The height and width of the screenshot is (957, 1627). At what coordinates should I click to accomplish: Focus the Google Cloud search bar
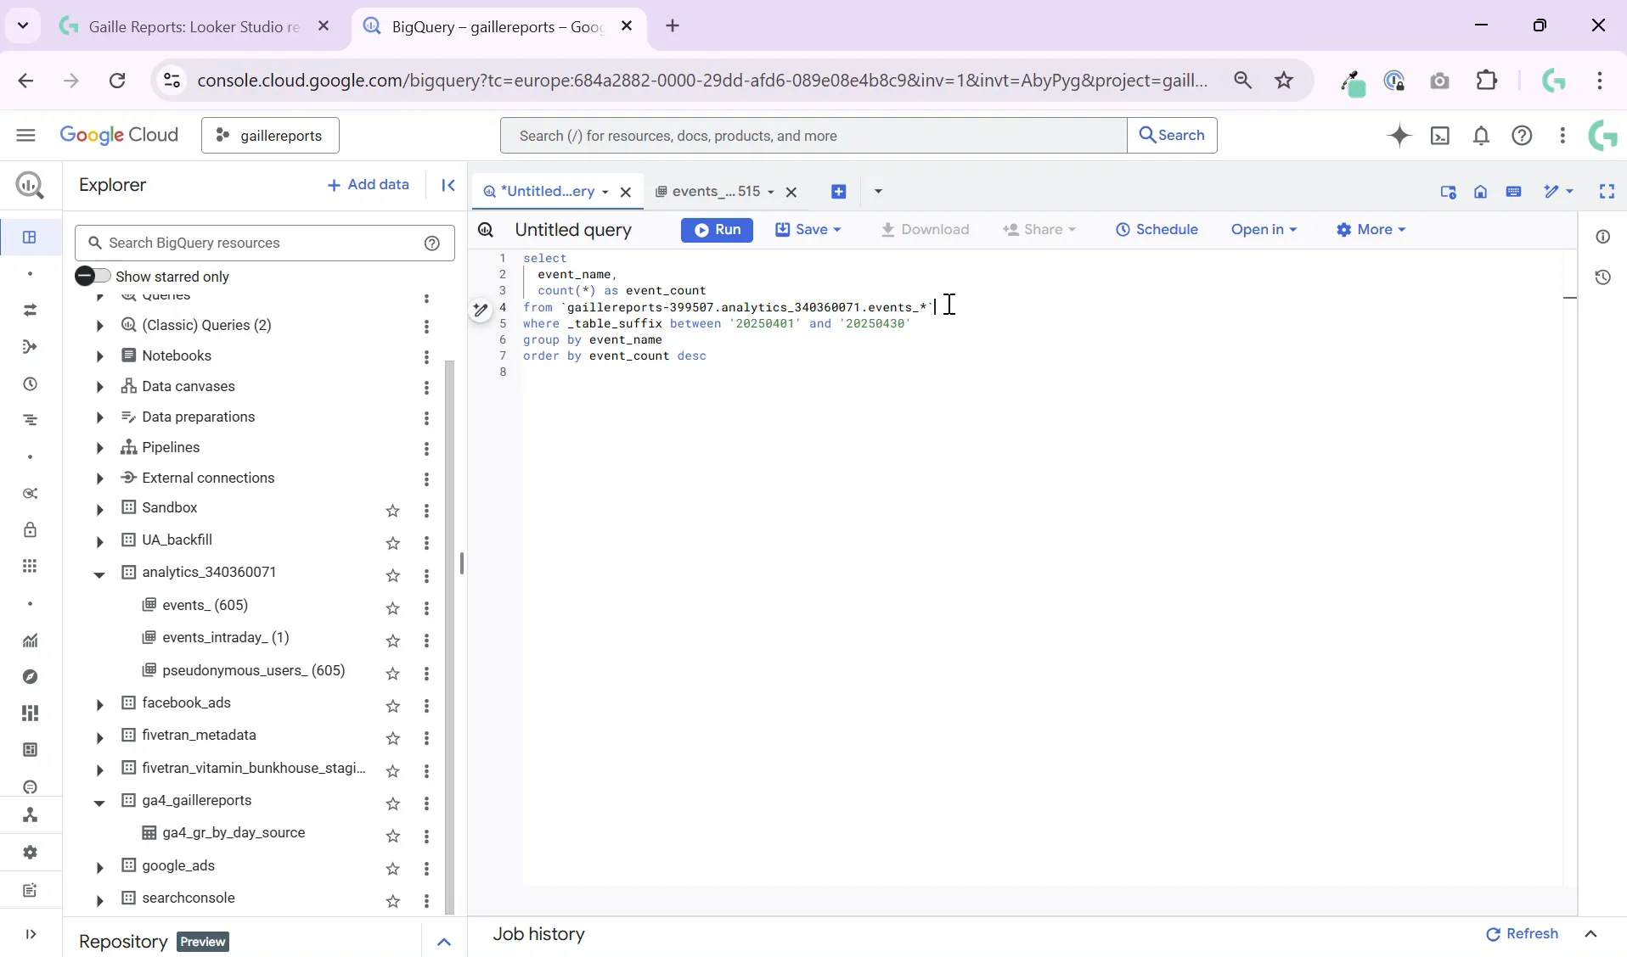pos(813,136)
